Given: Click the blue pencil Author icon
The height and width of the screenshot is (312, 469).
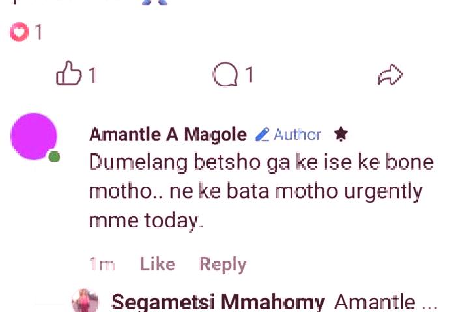Looking at the screenshot, I should [262, 135].
